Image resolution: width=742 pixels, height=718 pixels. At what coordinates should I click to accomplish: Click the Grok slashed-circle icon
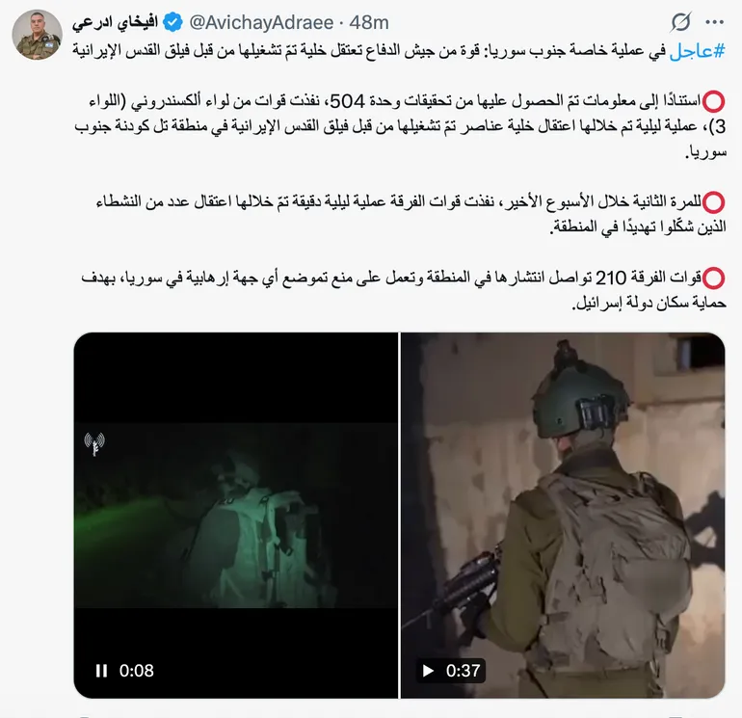680,22
